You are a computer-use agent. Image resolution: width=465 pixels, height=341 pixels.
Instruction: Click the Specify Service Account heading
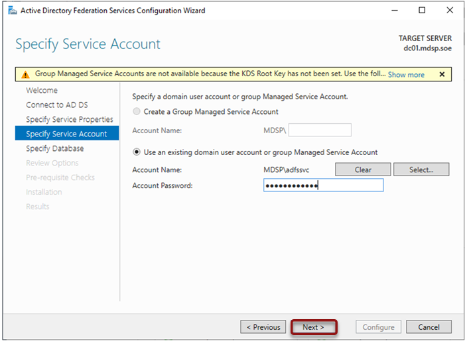tap(88, 44)
